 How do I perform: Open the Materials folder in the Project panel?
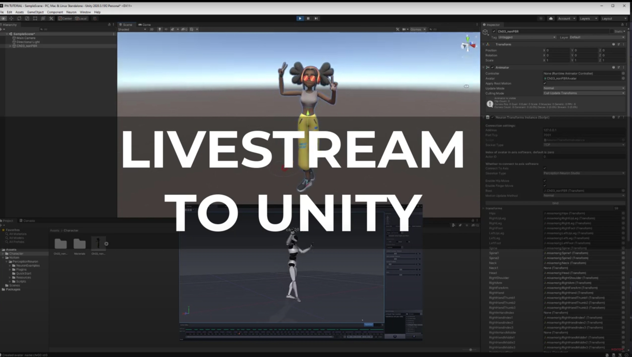[80, 244]
